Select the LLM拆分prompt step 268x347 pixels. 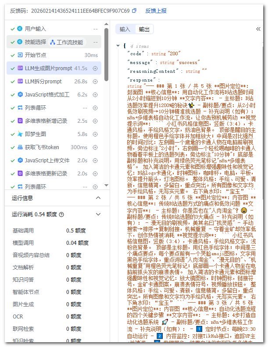point(54,82)
